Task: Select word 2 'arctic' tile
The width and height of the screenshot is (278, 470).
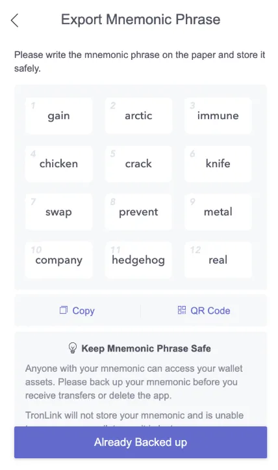Action: click(138, 116)
